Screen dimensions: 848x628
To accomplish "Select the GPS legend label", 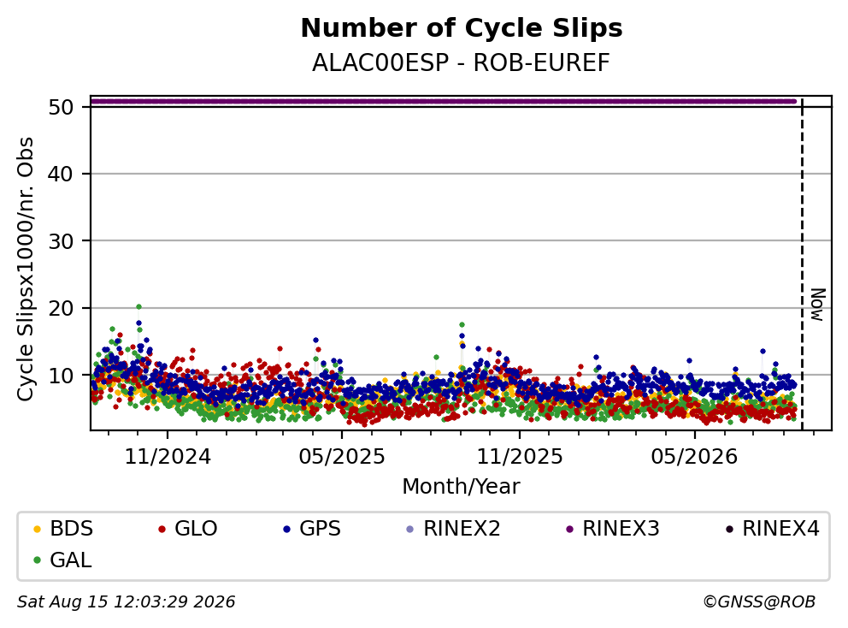I will tap(321, 529).
